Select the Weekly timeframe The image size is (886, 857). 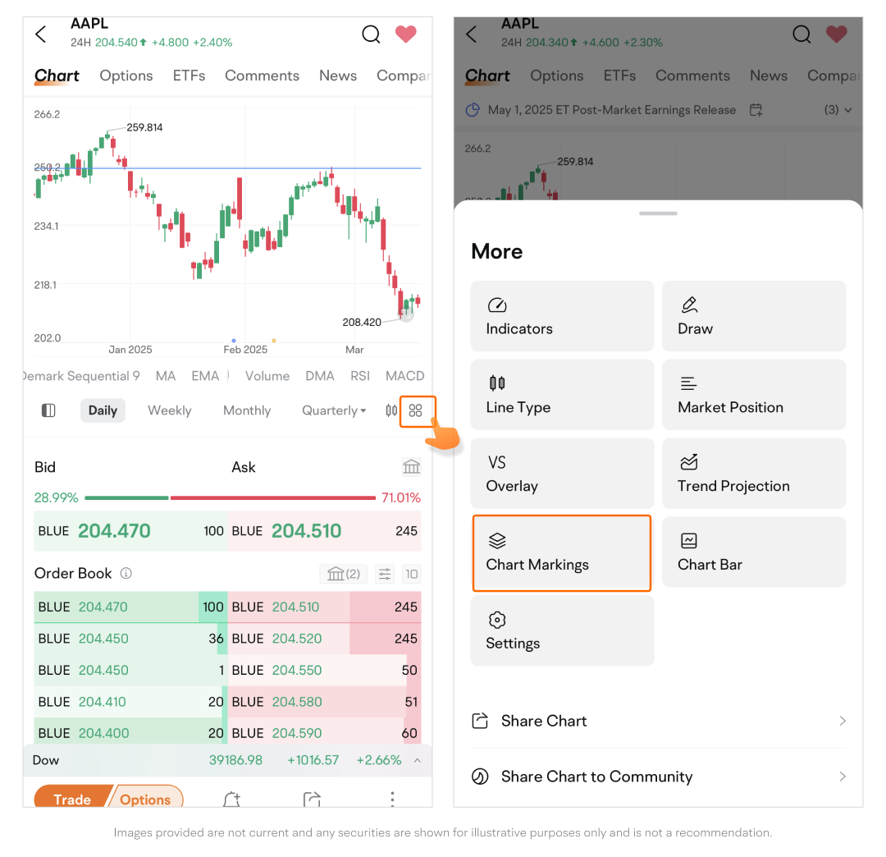(169, 410)
